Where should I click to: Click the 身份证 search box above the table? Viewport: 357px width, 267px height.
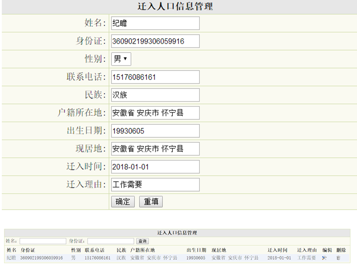tap(111, 241)
